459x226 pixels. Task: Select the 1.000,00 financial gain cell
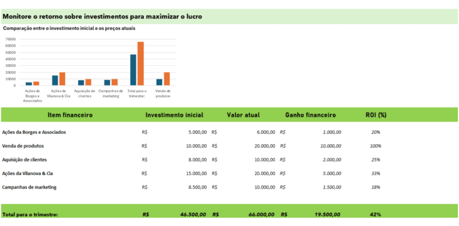311,132
